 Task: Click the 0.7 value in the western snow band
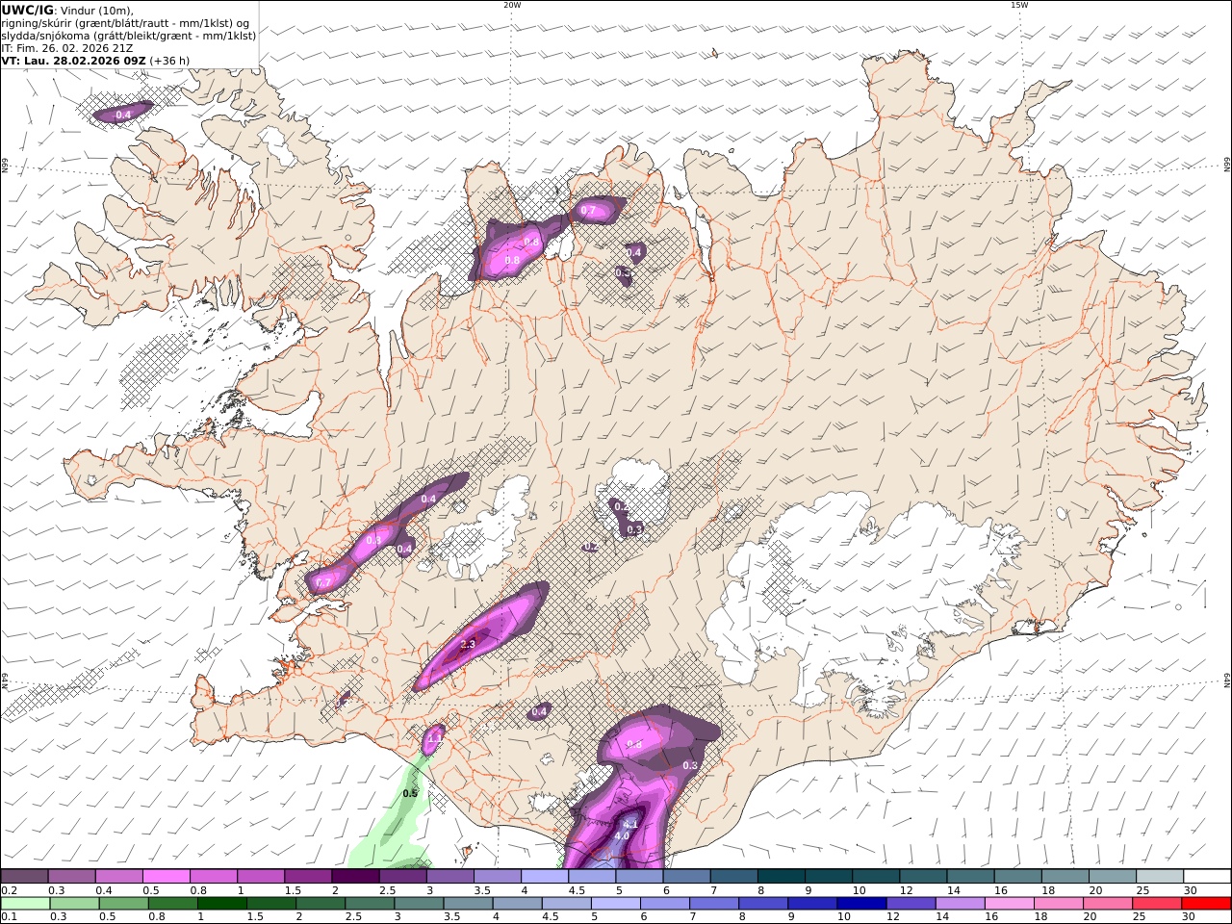point(323,582)
